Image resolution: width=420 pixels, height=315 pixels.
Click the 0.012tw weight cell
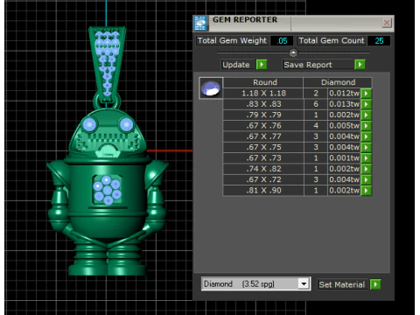(x=344, y=94)
